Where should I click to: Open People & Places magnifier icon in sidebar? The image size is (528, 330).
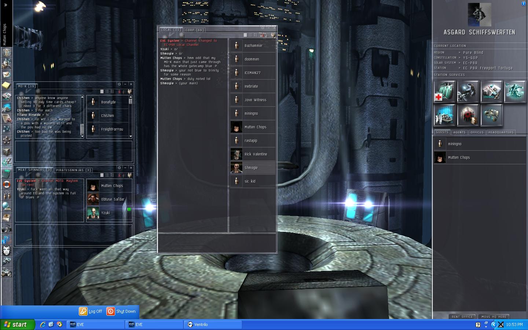pyautogui.click(x=7, y=63)
